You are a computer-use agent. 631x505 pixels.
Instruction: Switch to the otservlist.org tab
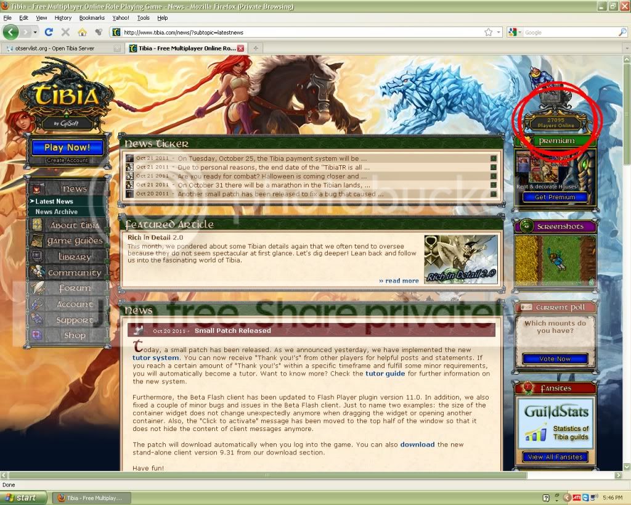(x=62, y=48)
